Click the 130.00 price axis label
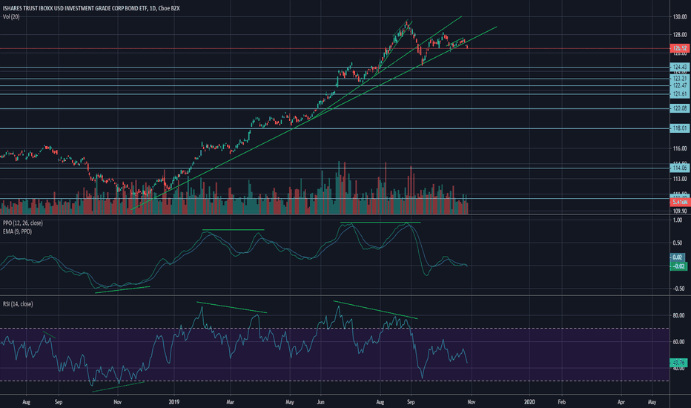 click(x=680, y=17)
